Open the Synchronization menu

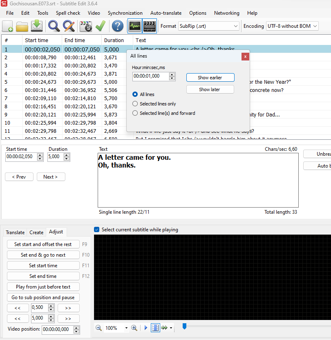125,13
